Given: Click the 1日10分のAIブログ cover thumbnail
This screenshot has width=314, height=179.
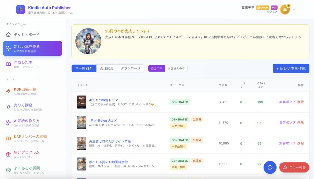Looking at the screenshot, I should coord(82,122).
